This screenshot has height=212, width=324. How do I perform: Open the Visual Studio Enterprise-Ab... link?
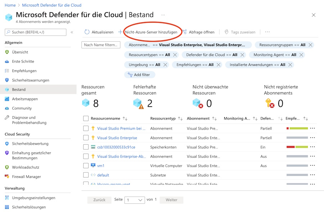click(x=122, y=157)
